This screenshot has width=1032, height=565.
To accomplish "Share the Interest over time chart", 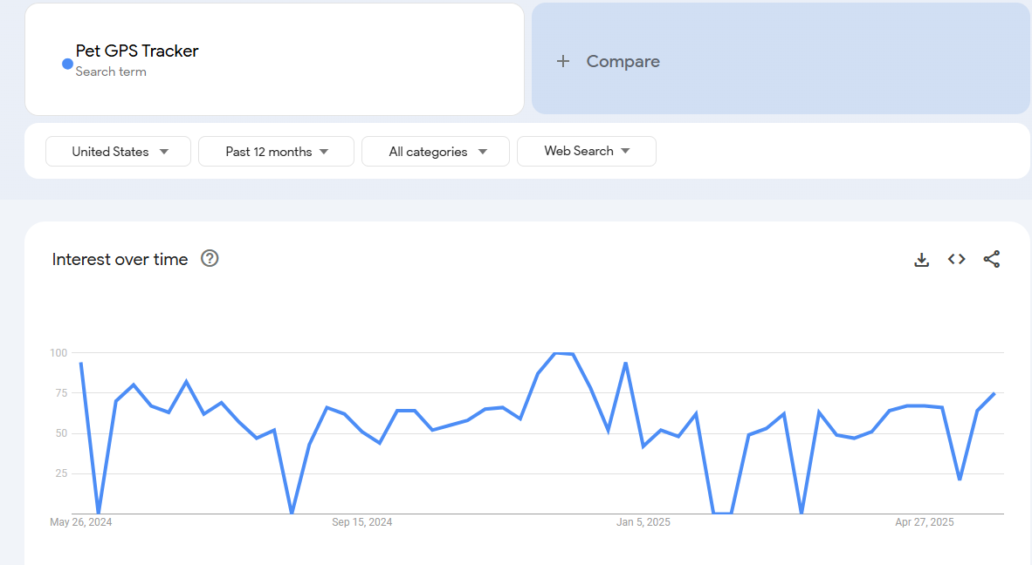I will (991, 259).
